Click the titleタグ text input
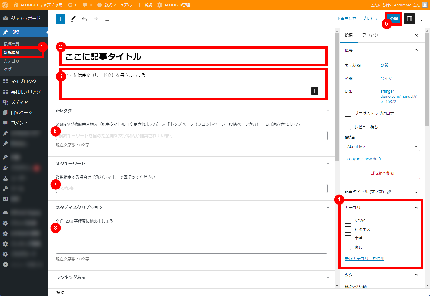 pos(192,136)
